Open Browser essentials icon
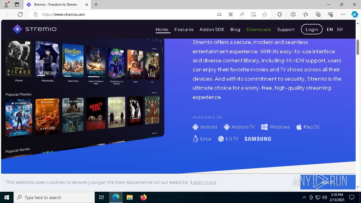The image size is (361, 203). (x=331, y=14)
